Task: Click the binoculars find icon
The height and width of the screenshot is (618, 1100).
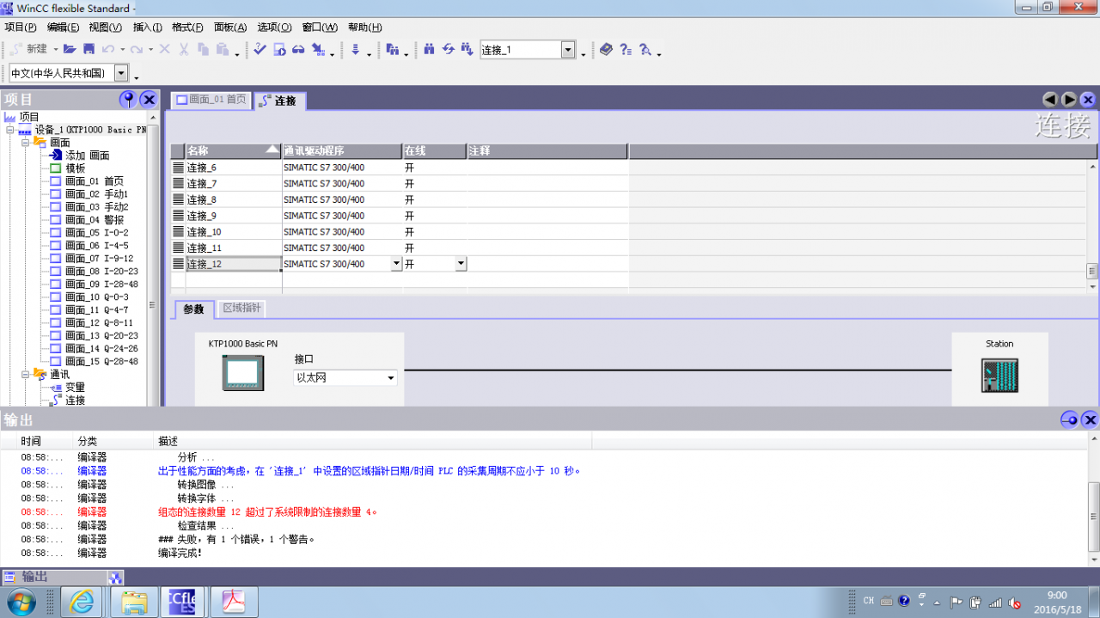Action: 429,50
